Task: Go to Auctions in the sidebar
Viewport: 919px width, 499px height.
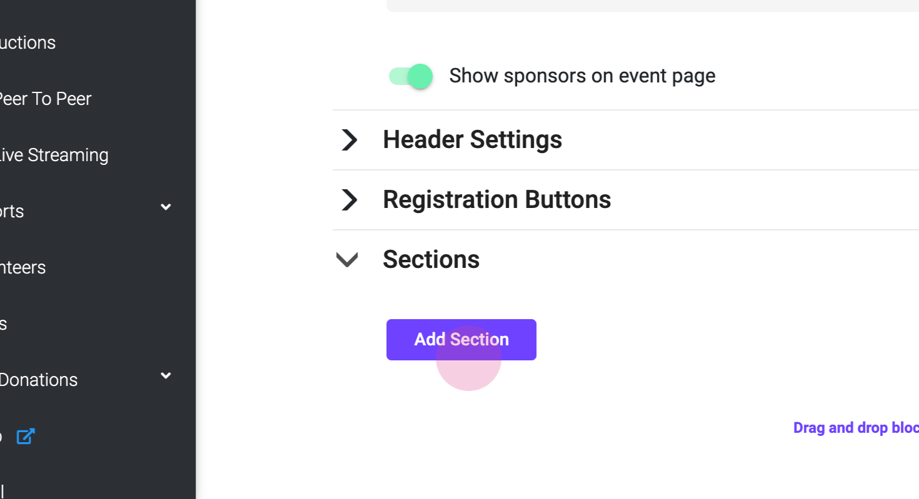Action: 28,42
